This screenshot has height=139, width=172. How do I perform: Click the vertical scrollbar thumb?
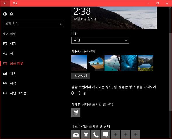171,71
